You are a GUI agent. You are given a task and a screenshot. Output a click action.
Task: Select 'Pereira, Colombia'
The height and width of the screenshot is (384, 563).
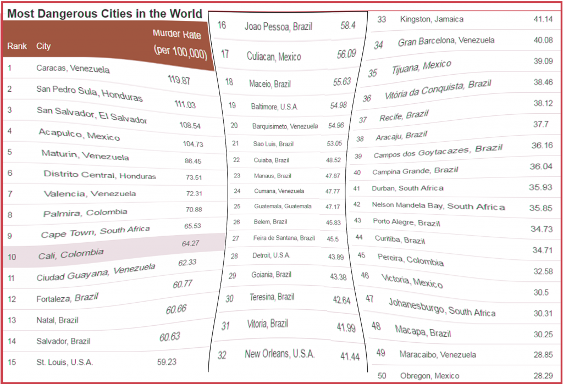tap(411, 260)
